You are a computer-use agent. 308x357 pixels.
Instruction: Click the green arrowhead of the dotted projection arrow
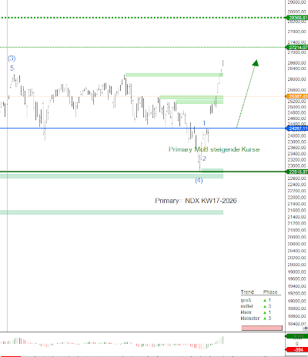tap(255, 63)
